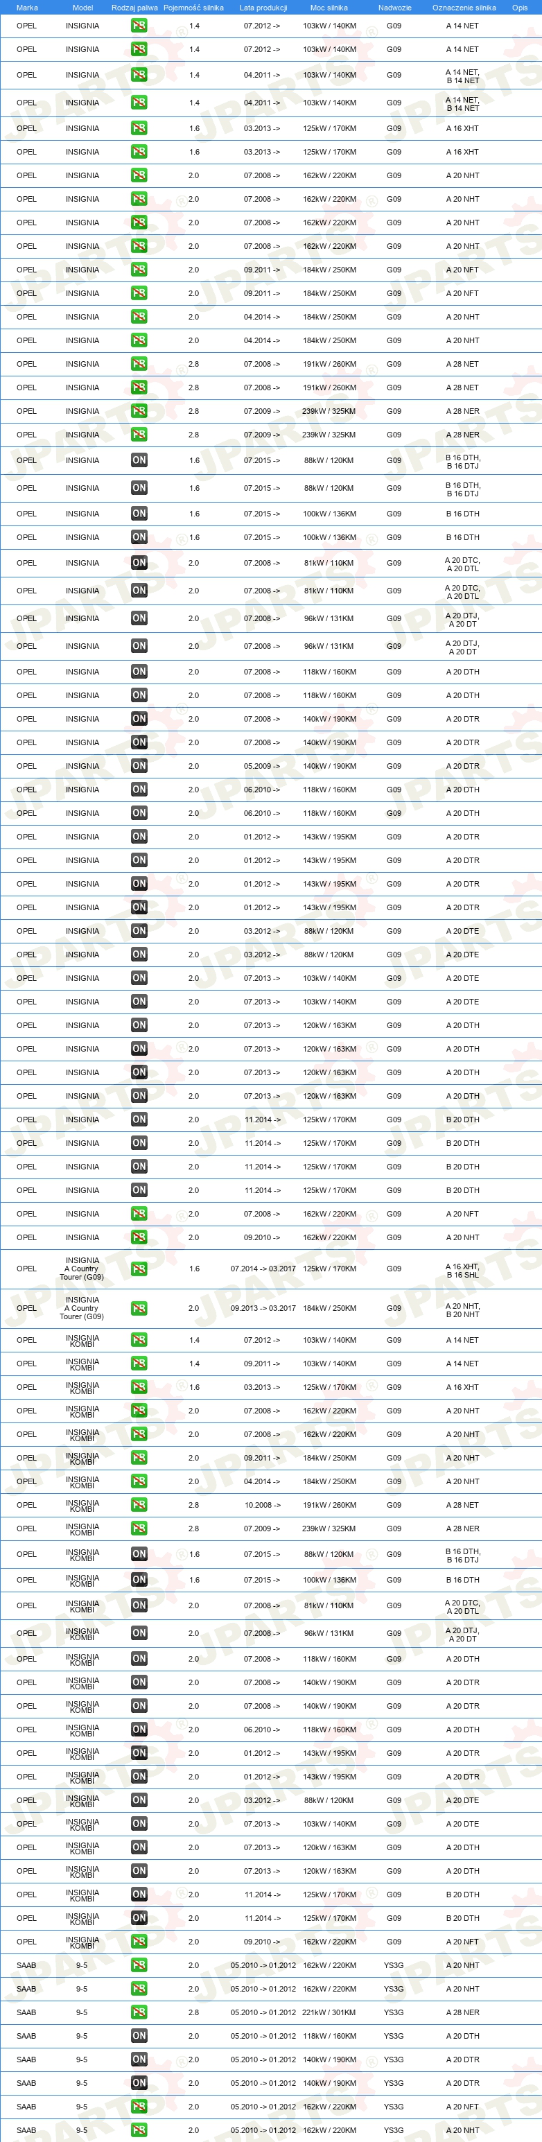Click the petrol icon in the Country Tourer 2.0 row
The width and height of the screenshot is (542, 2142).
[139, 1308]
